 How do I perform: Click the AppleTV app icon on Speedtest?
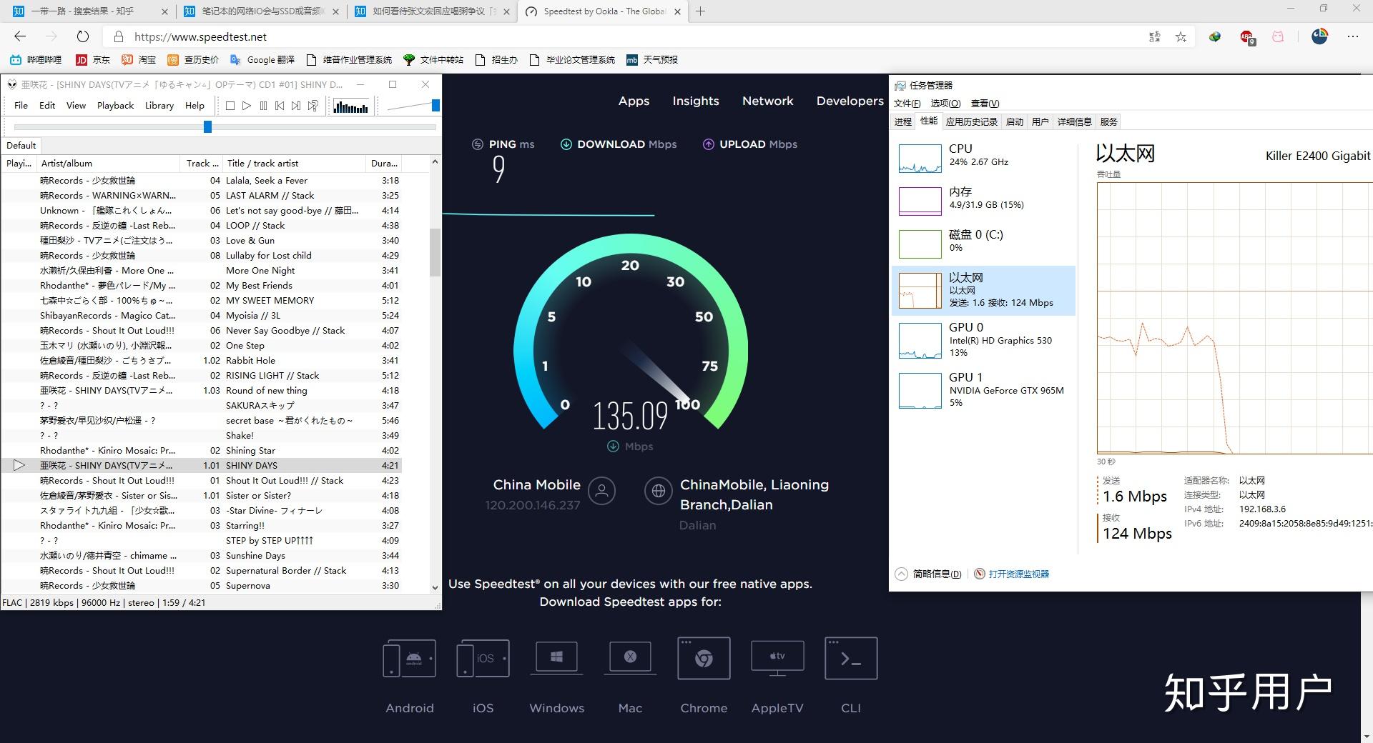(777, 658)
